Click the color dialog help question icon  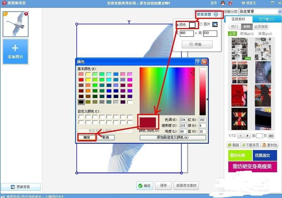click(x=198, y=62)
